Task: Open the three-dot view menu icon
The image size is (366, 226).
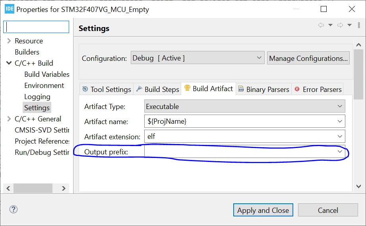Action: pos(359,25)
